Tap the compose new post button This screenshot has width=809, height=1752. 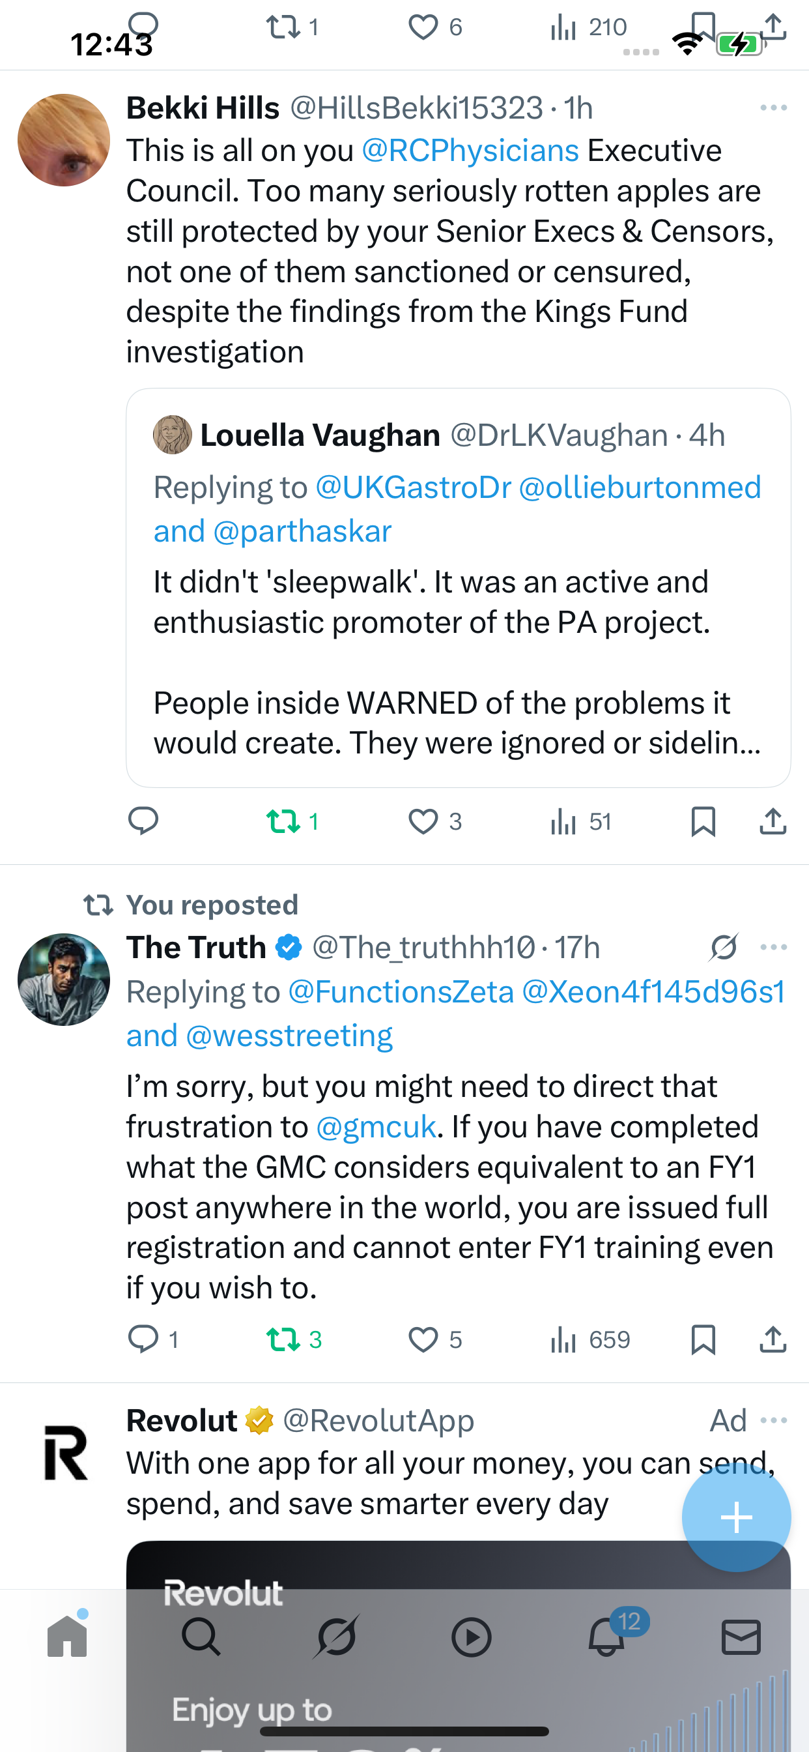[736, 1517]
